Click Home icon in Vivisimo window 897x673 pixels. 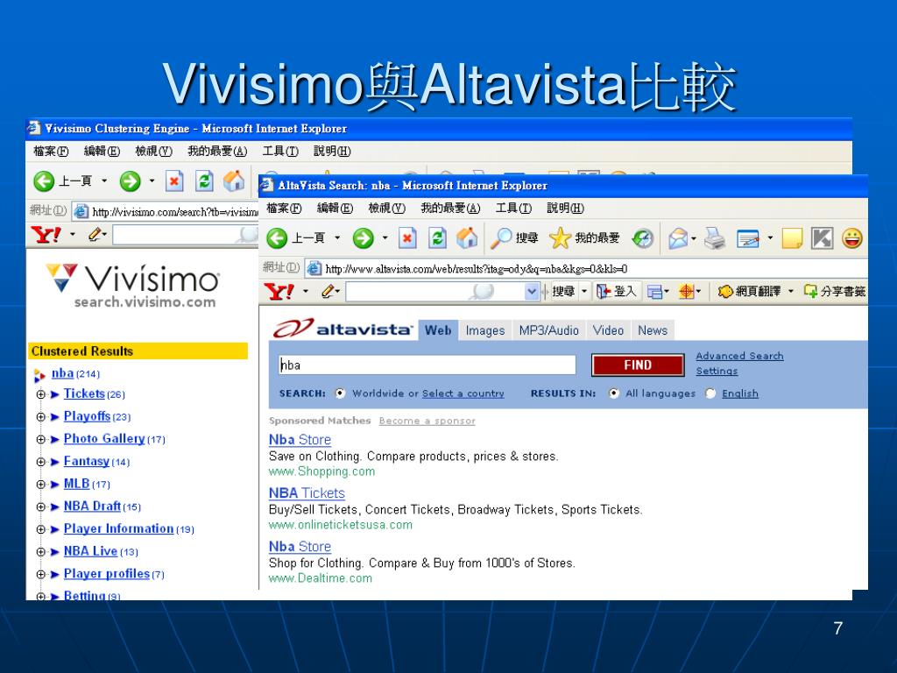(233, 181)
